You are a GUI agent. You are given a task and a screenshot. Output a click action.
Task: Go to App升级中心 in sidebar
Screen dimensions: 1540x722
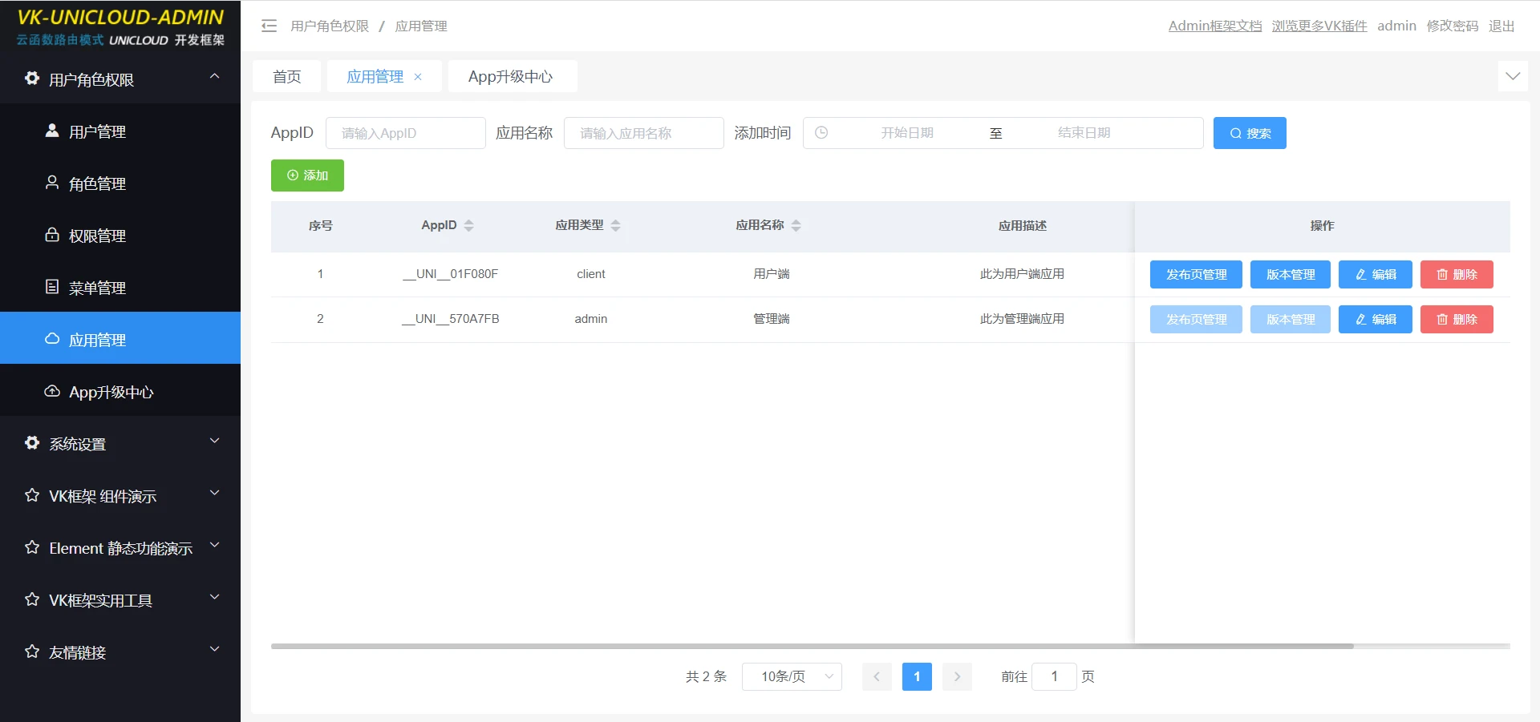(111, 392)
